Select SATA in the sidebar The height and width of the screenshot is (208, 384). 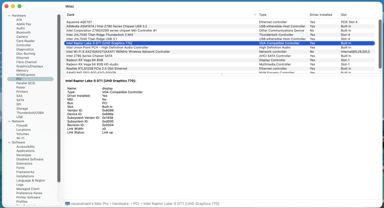click(x=20, y=100)
